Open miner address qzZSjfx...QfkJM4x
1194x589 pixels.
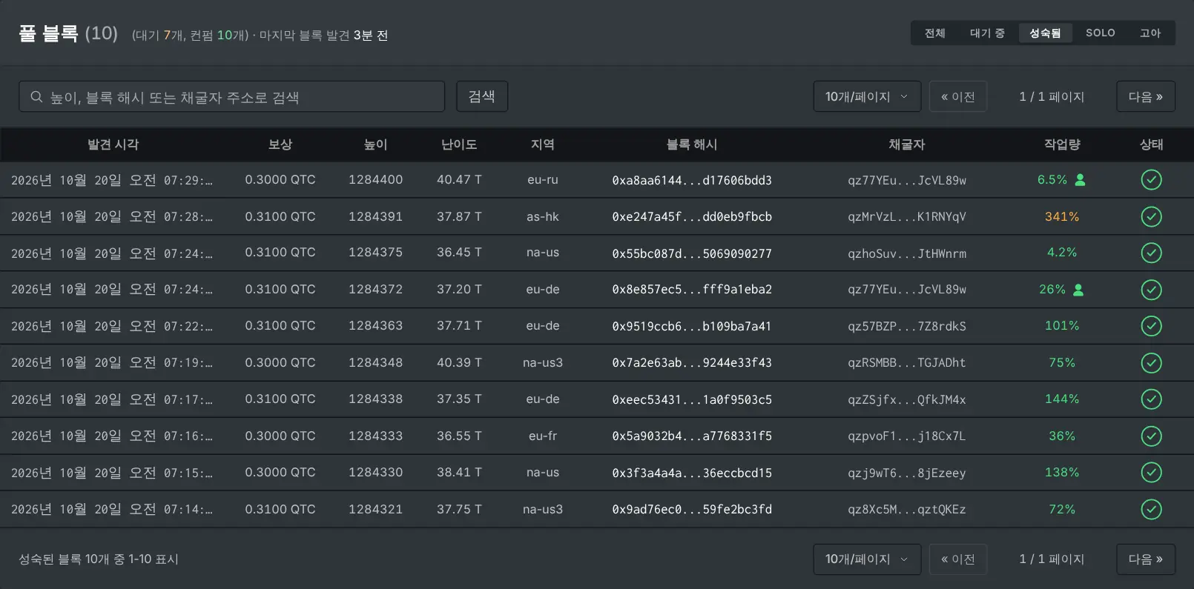click(907, 399)
